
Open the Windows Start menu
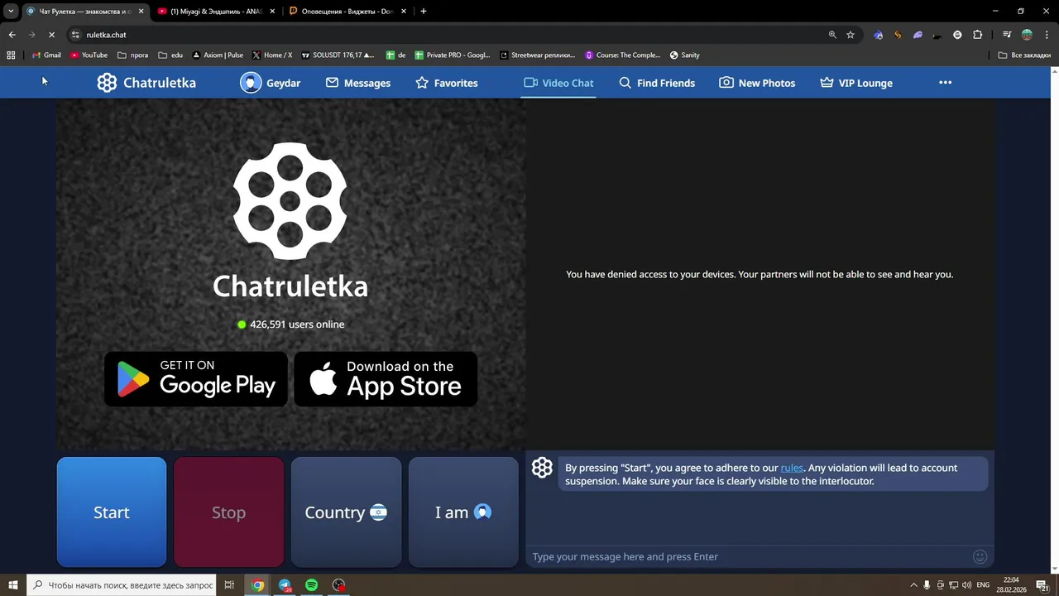(13, 585)
